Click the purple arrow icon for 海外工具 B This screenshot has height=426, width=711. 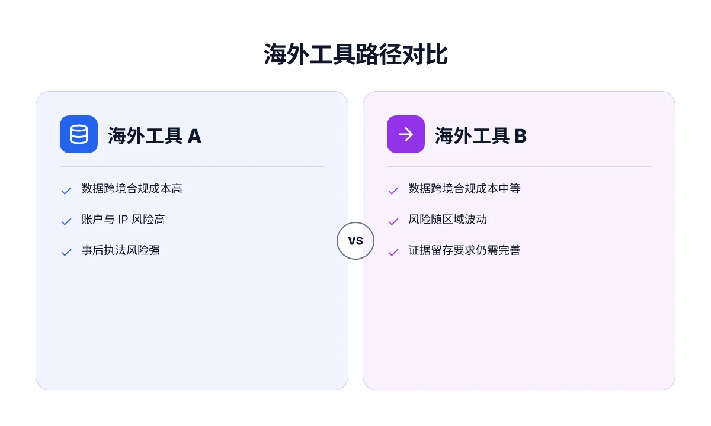406,134
